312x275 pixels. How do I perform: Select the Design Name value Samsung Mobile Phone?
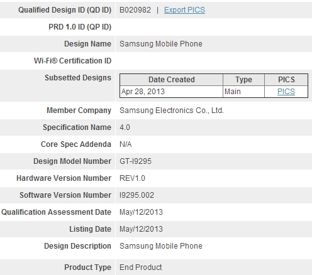point(161,44)
